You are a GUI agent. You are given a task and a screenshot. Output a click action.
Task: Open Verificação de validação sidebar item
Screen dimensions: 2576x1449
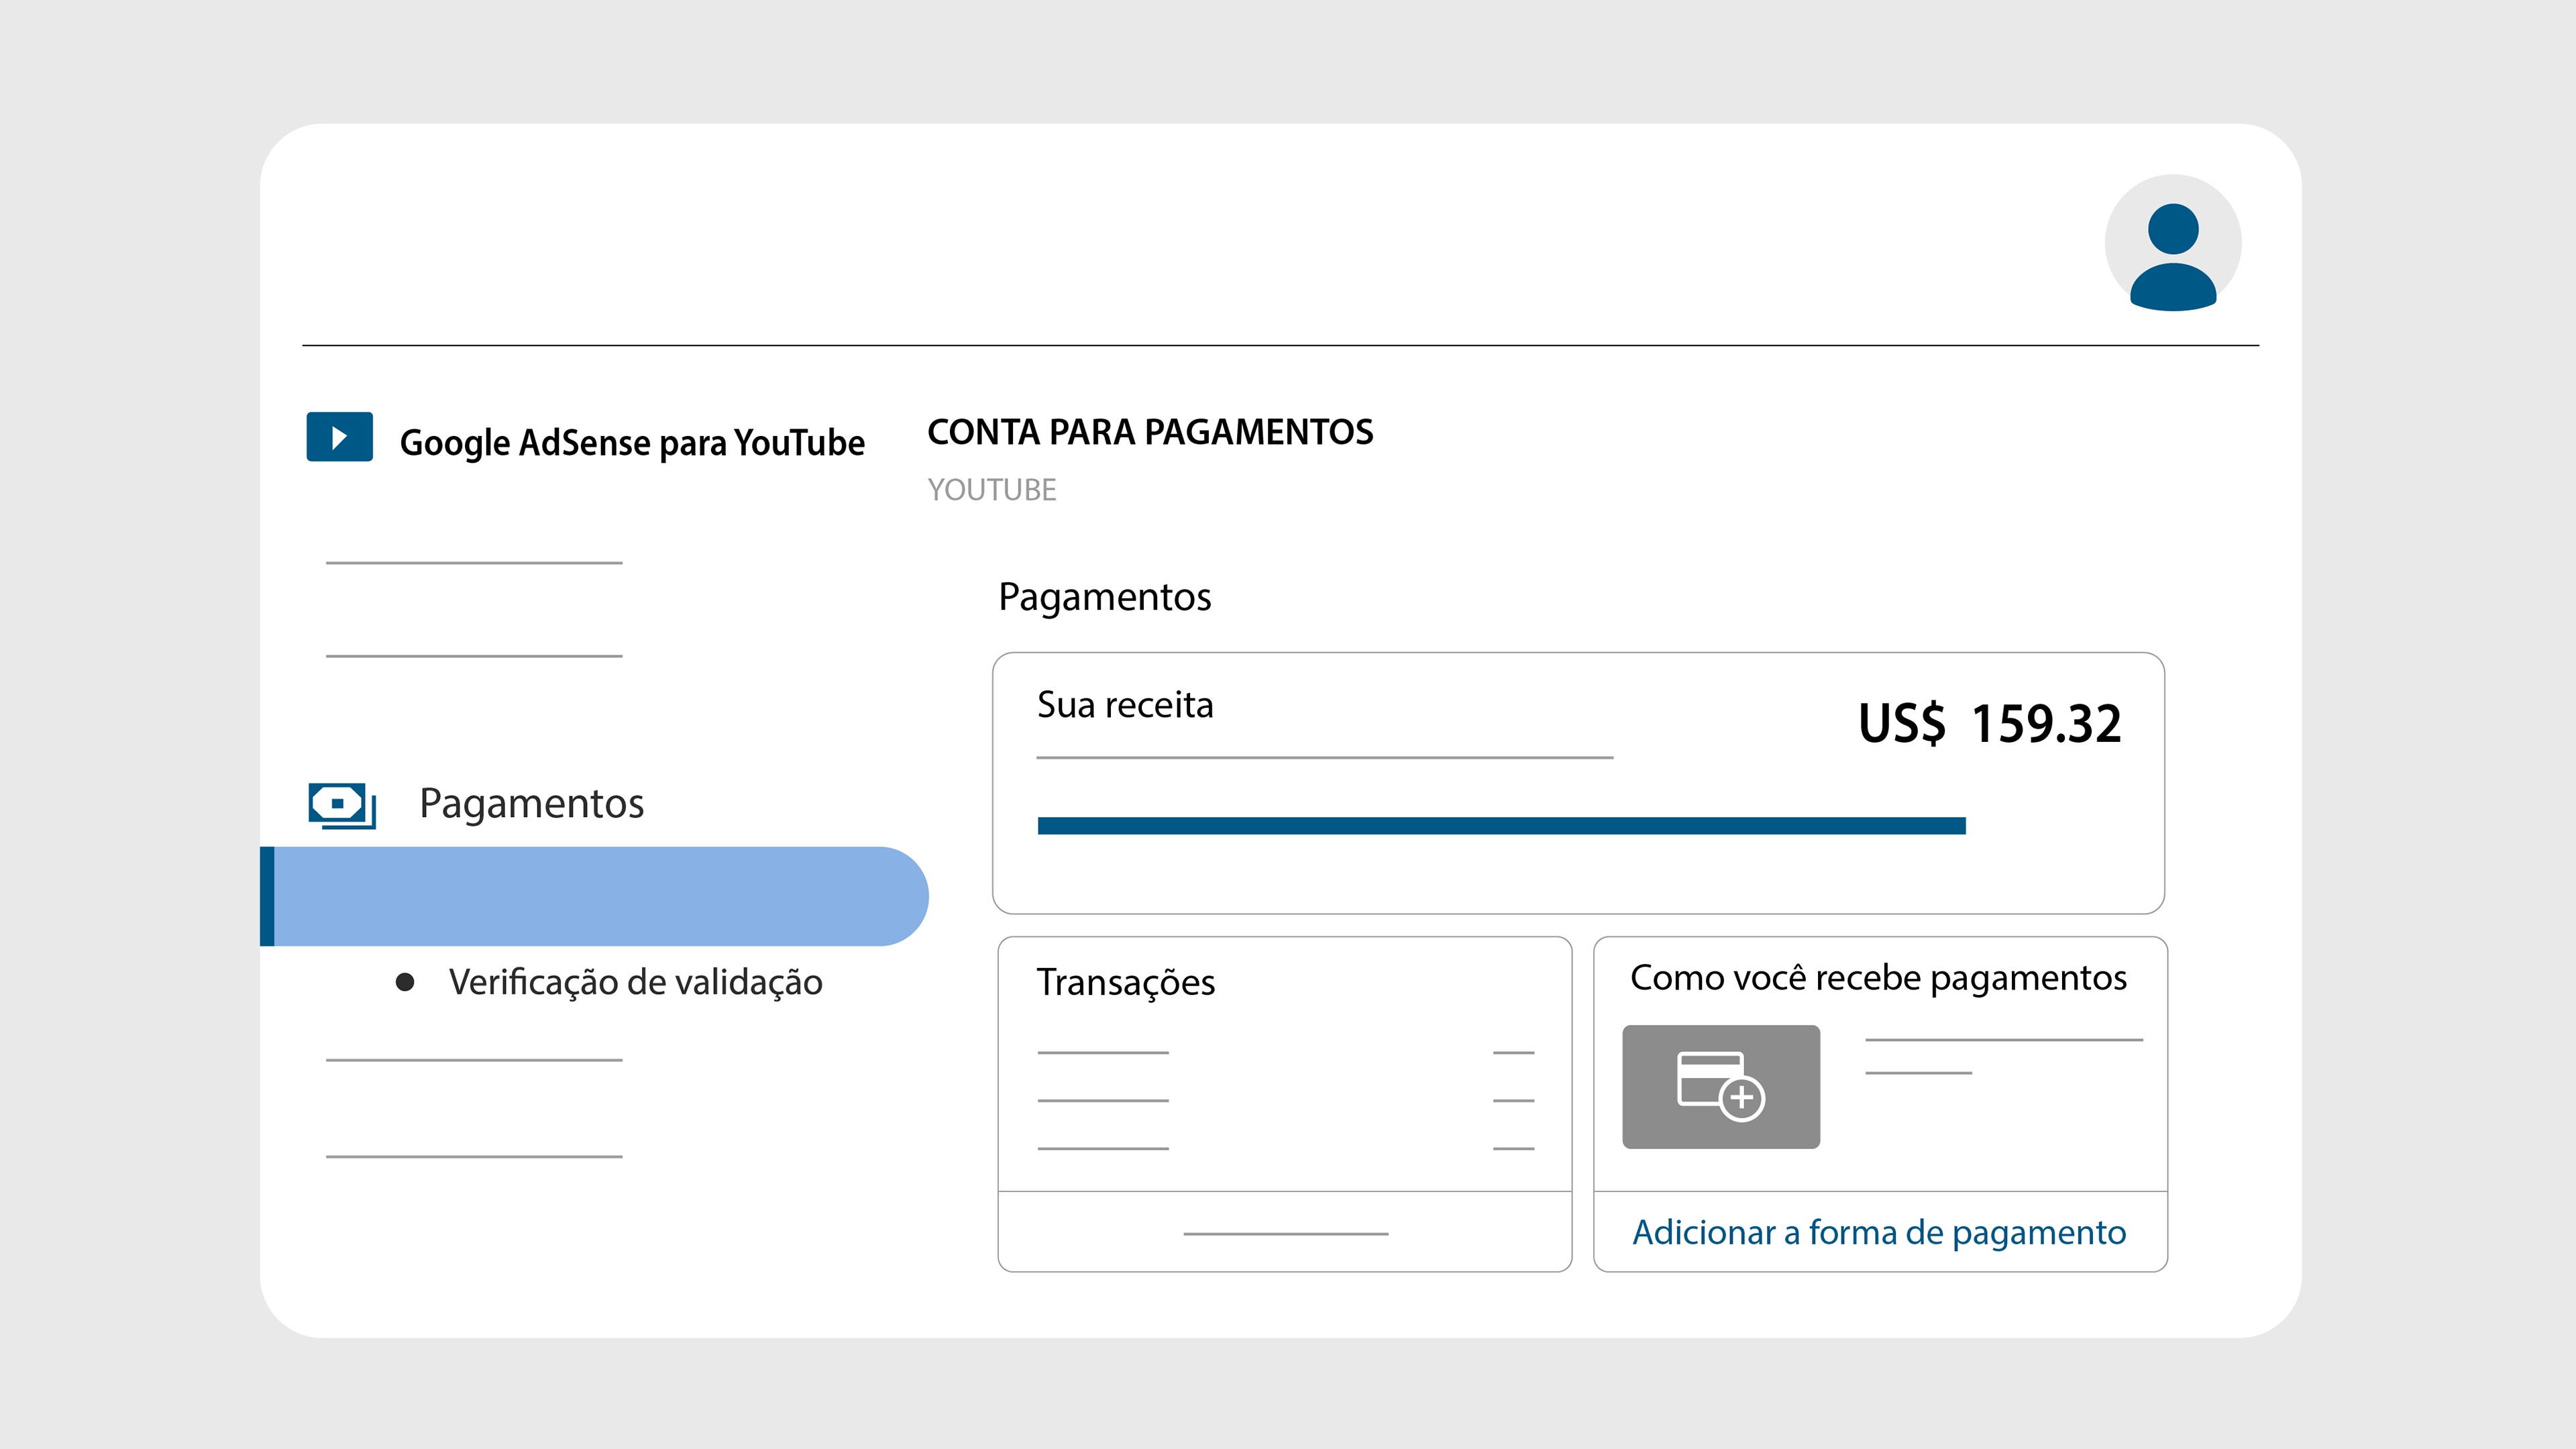pos(635,982)
